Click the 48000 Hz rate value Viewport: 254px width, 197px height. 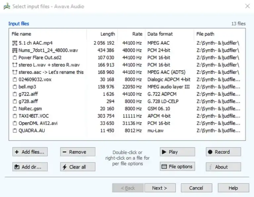point(132,50)
